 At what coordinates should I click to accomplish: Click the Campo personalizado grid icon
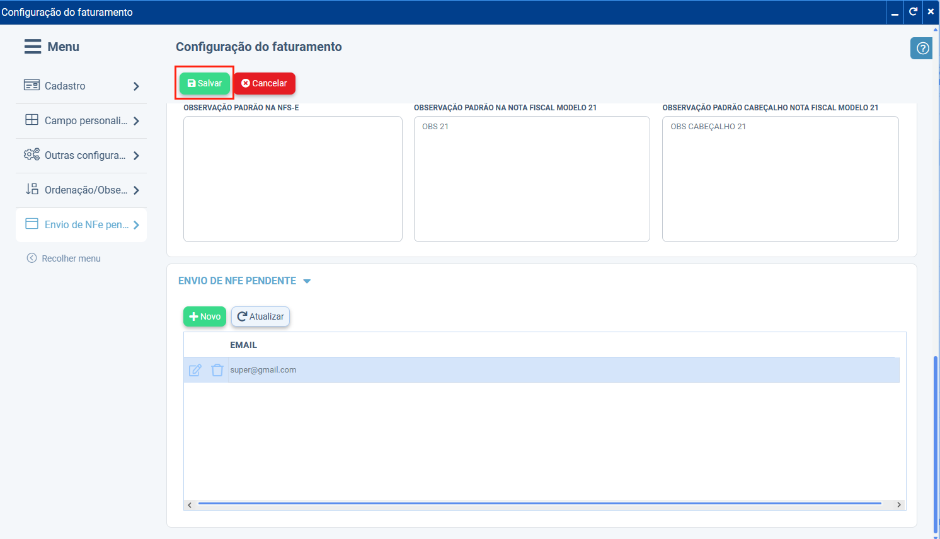32,120
